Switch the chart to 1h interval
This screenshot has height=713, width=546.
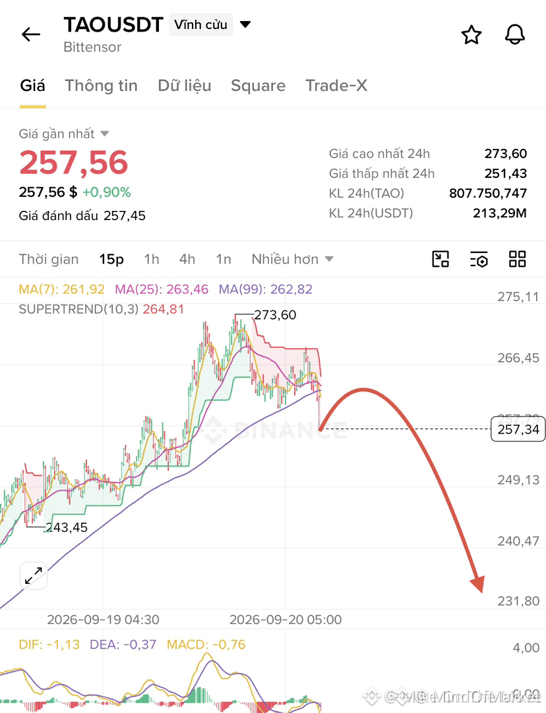[x=152, y=259]
